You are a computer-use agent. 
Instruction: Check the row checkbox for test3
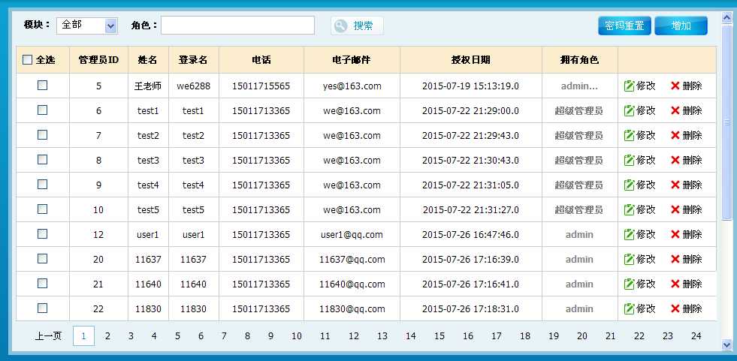click(42, 160)
